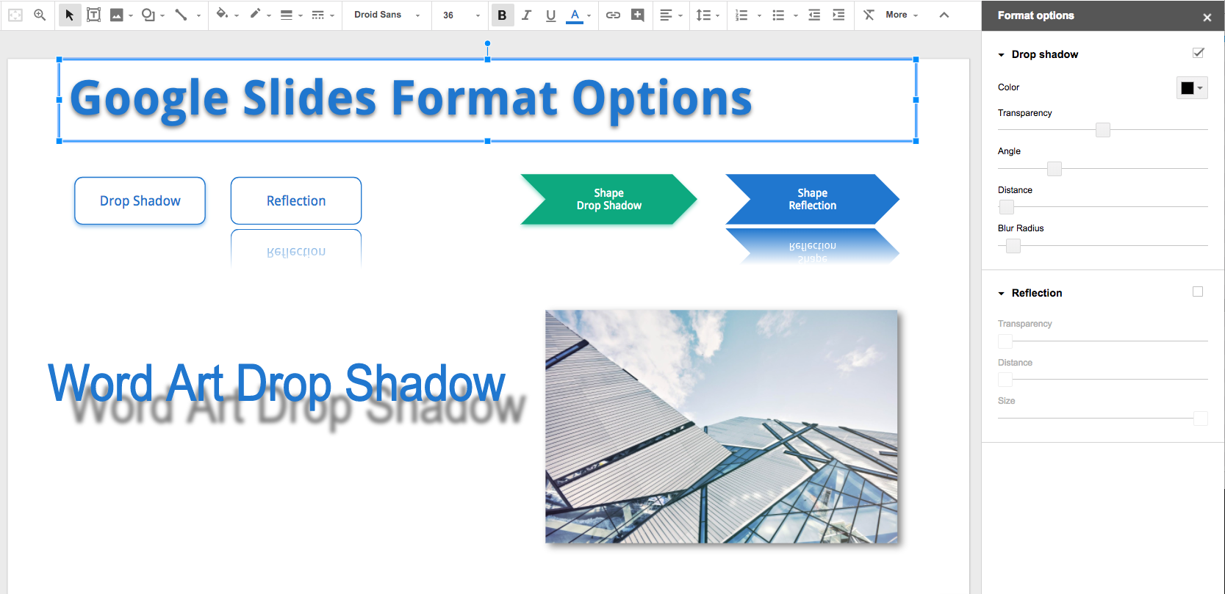Image resolution: width=1225 pixels, height=594 pixels.
Task: Toggle Italic formatting
Action: coord(526,15)
